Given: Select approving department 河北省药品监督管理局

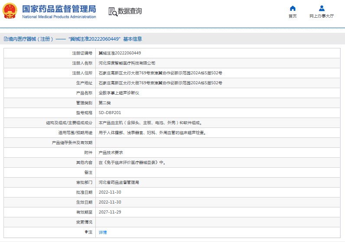Looking at the screenshot, I should pyautogui.click(x=119, y=182).
